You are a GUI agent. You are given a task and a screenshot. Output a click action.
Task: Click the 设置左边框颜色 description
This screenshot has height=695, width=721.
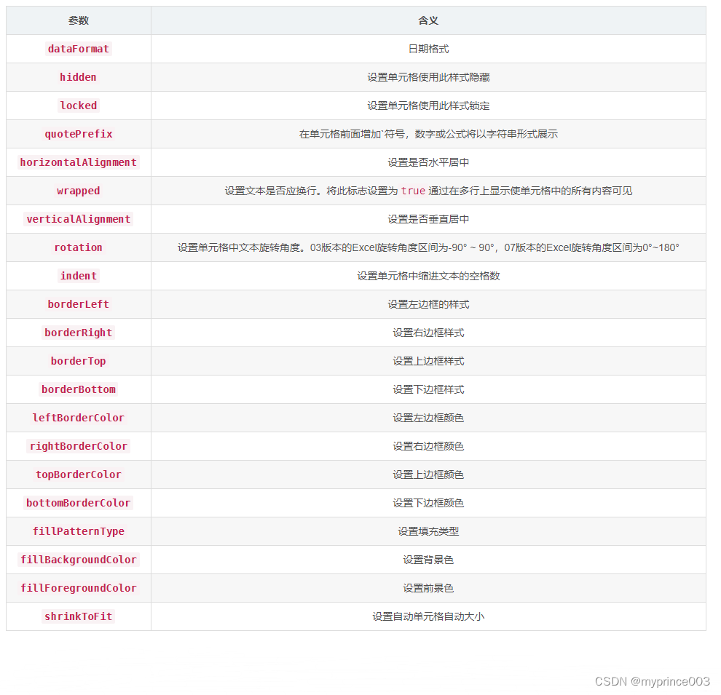pos(428,418)
